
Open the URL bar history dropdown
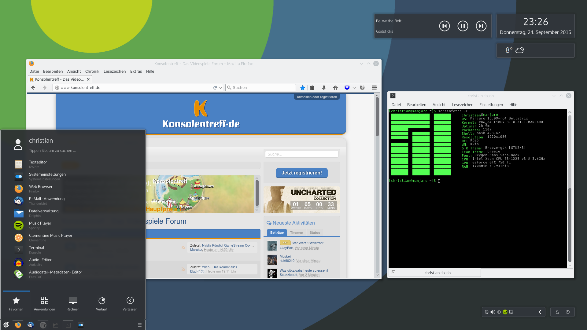click(220, 88)
